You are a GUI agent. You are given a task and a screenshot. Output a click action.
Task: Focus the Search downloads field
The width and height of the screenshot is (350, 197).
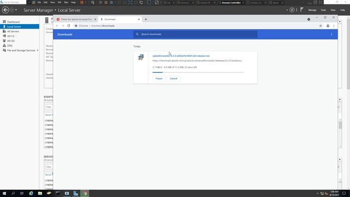(195, 34)
